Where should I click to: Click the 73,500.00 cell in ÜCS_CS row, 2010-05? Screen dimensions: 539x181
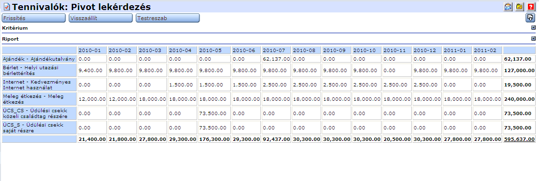click(214, 113)
